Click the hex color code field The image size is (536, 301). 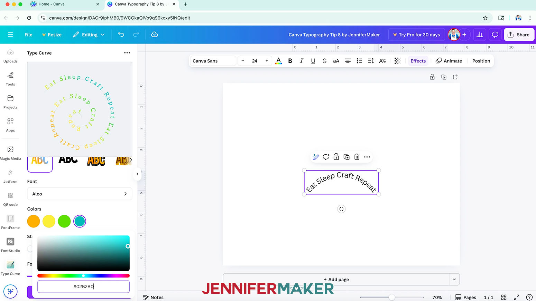tap(83, 286)
